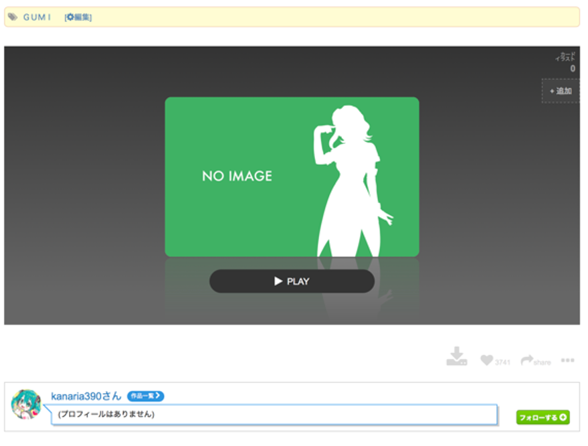Click the tag edit gear link
588x446 pixels.
(78, 17)
